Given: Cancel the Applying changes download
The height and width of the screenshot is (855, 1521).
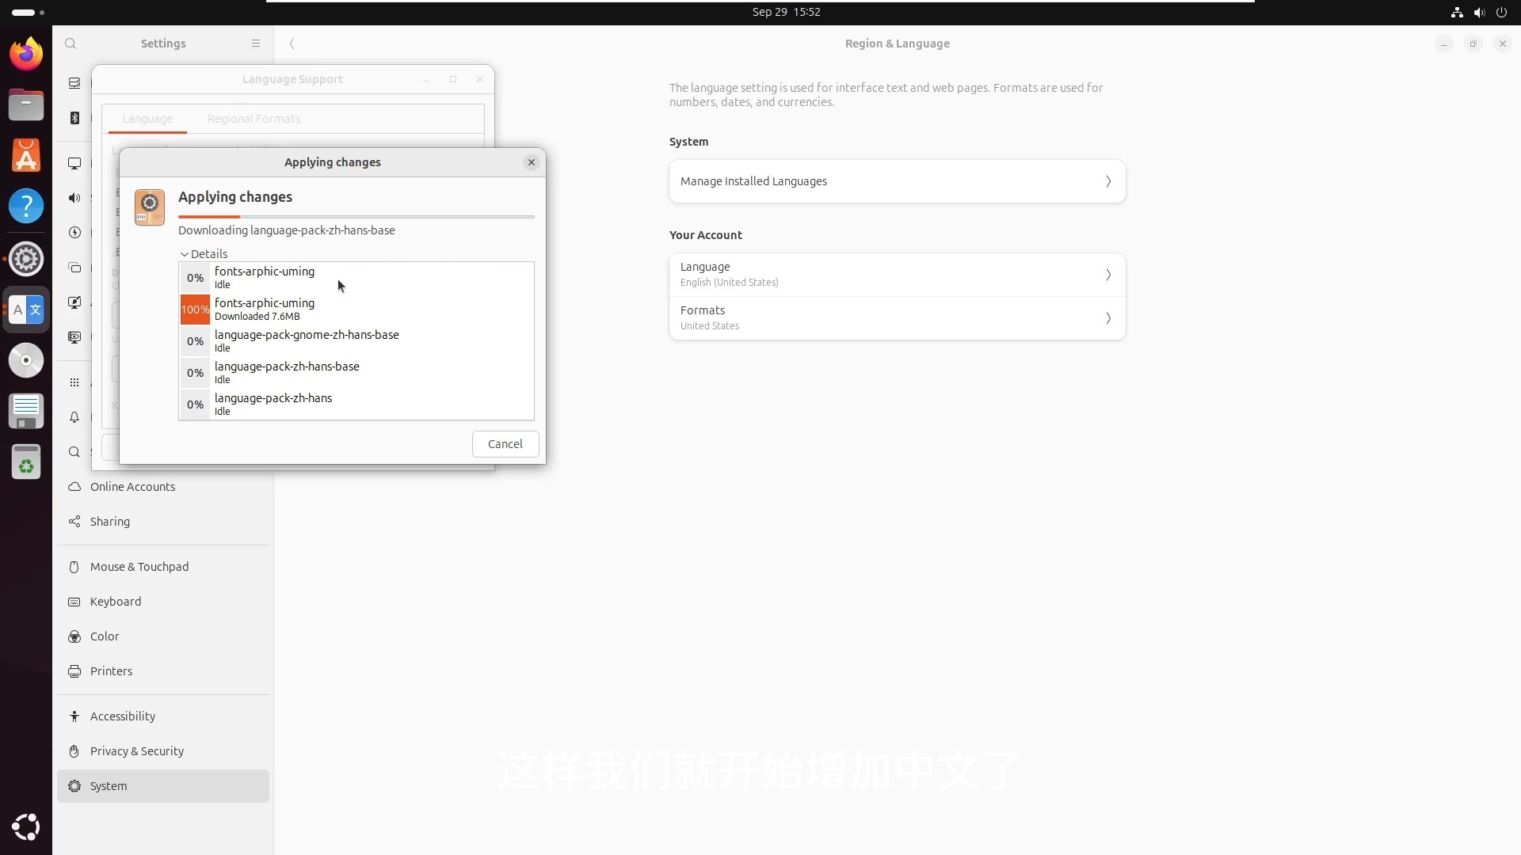Looking at the screenshot, I should click(505, 444).
